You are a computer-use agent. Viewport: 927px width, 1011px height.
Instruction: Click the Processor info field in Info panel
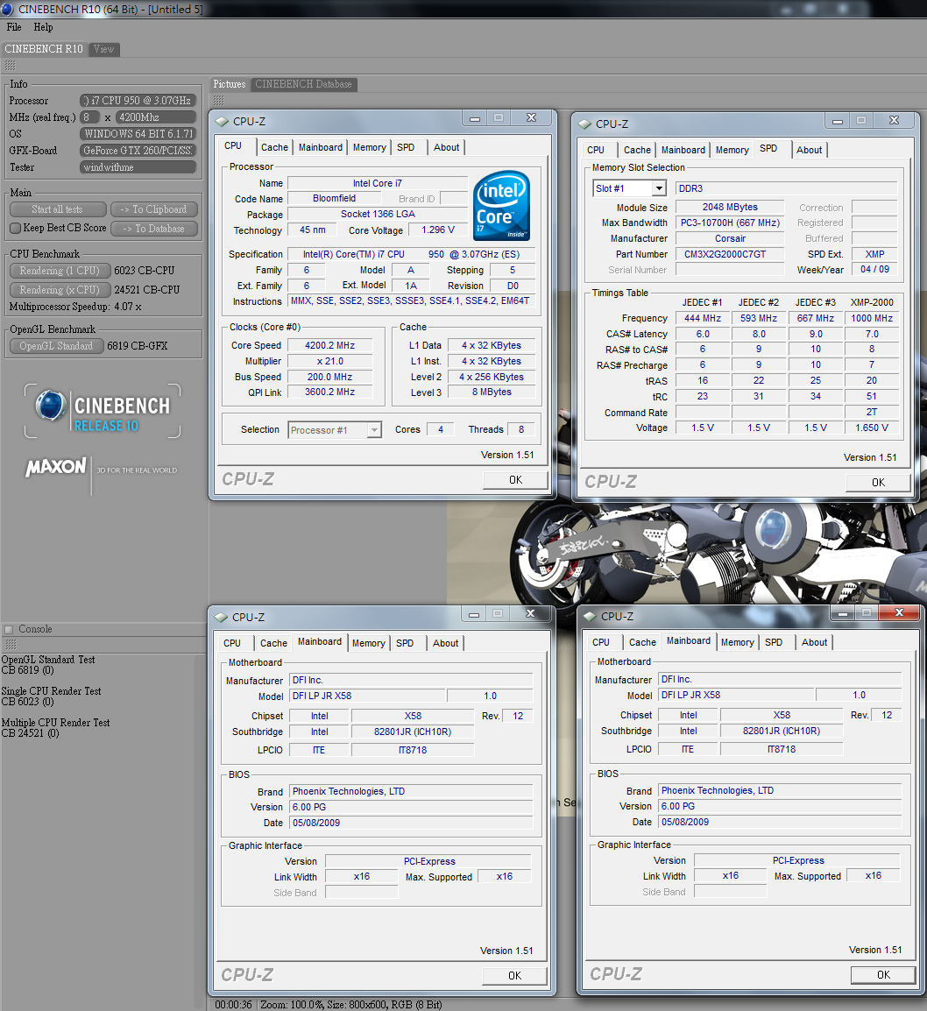[x=138, y=101]
